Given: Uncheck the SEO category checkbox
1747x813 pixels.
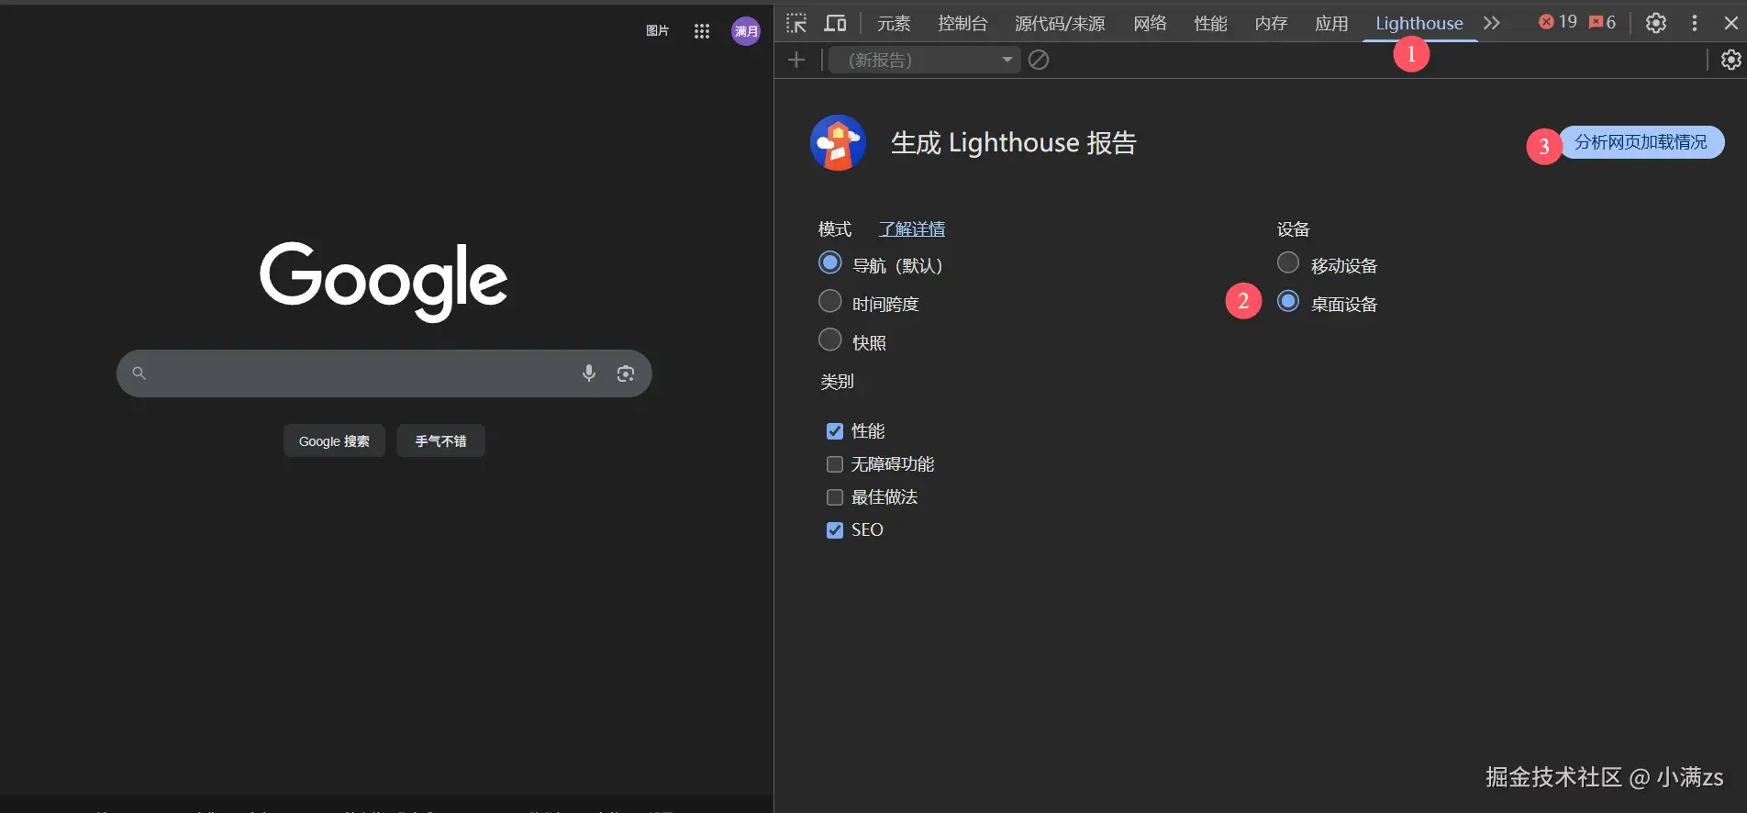Looking at the screenshot, I should click(835, 530).
